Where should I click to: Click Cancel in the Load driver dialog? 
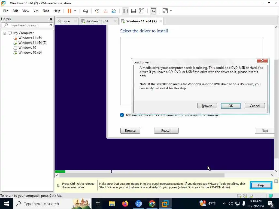[255, 106]
